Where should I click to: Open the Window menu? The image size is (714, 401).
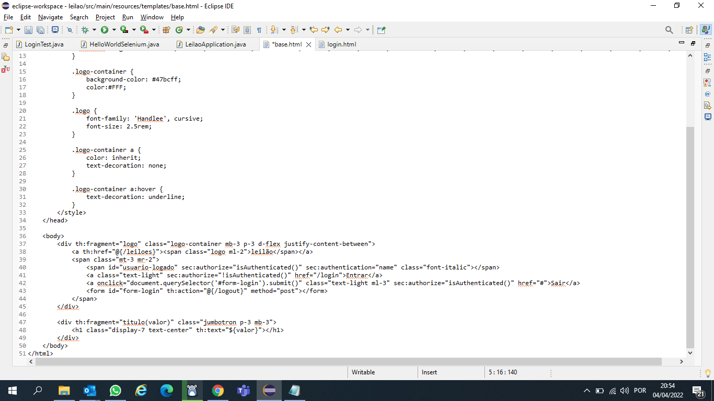152,17
